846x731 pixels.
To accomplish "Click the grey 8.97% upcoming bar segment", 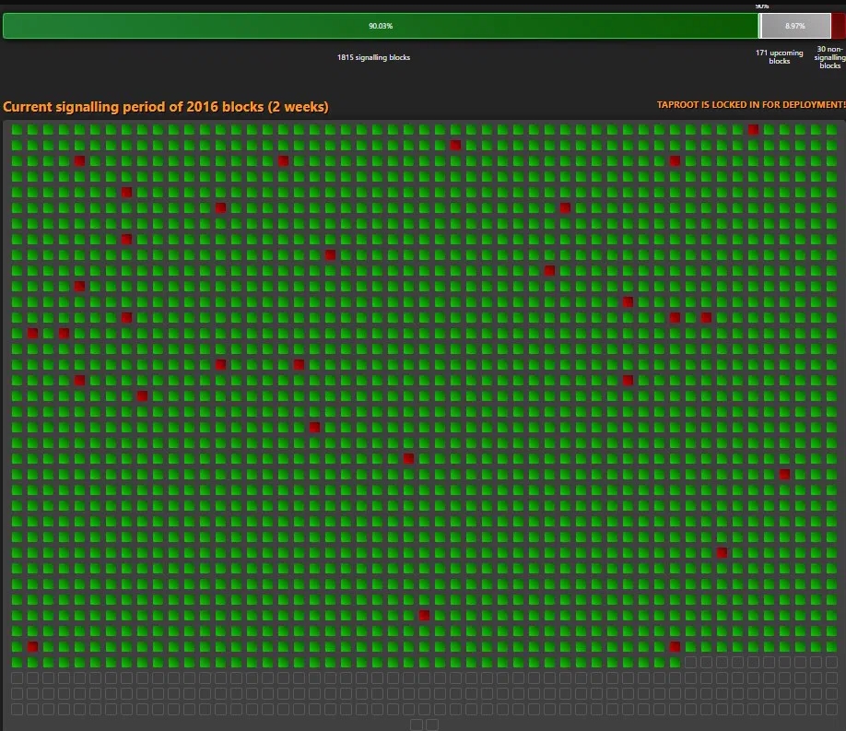I will [795, 26].
